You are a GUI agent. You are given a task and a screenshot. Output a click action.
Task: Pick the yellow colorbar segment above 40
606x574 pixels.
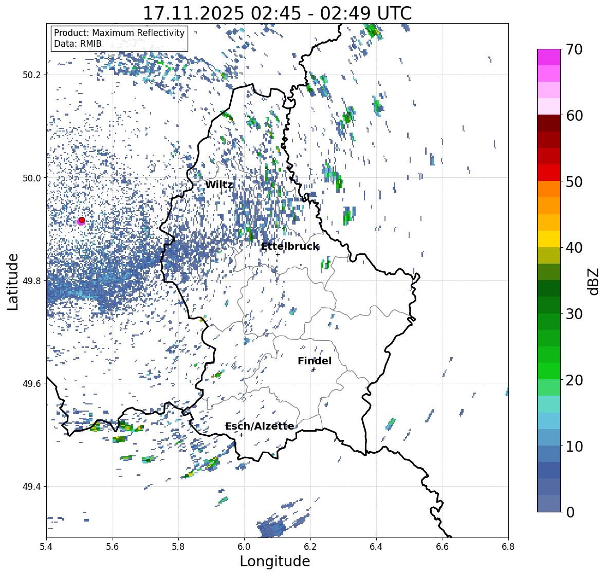(549, 239)
